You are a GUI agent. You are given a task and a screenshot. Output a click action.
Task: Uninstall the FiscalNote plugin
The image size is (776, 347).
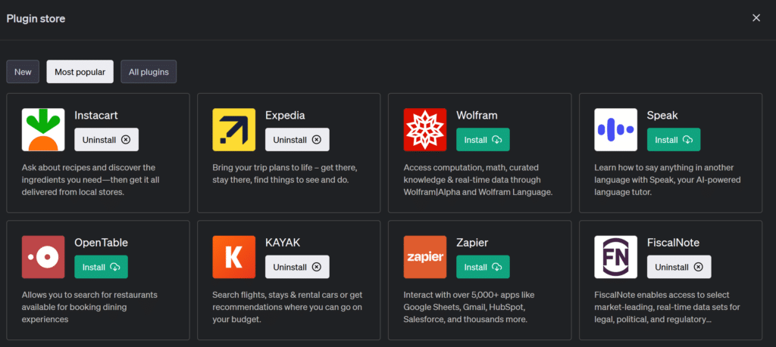pos(679,267)
